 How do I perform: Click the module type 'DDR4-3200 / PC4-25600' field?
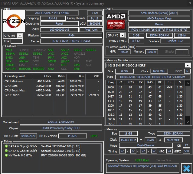point(153,77)
